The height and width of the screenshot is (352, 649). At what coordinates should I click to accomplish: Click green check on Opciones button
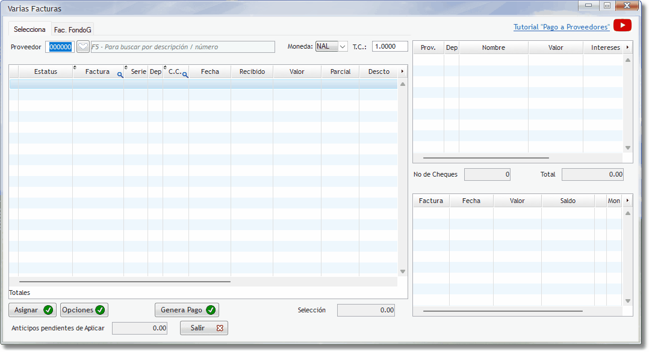coord(100,310)
